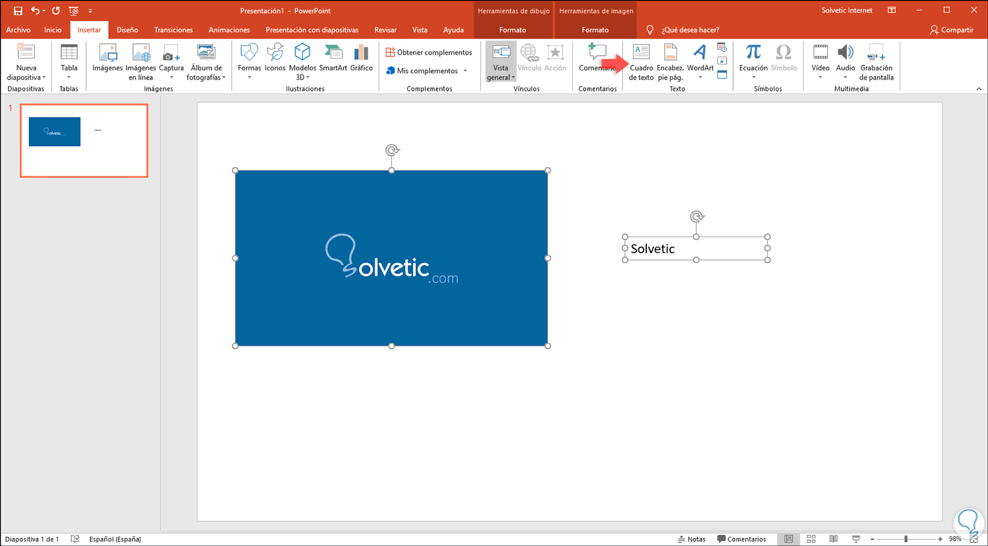Expand the Mis complementos dropdown arrow
This screenshot has width=988, height=546.
465,71
